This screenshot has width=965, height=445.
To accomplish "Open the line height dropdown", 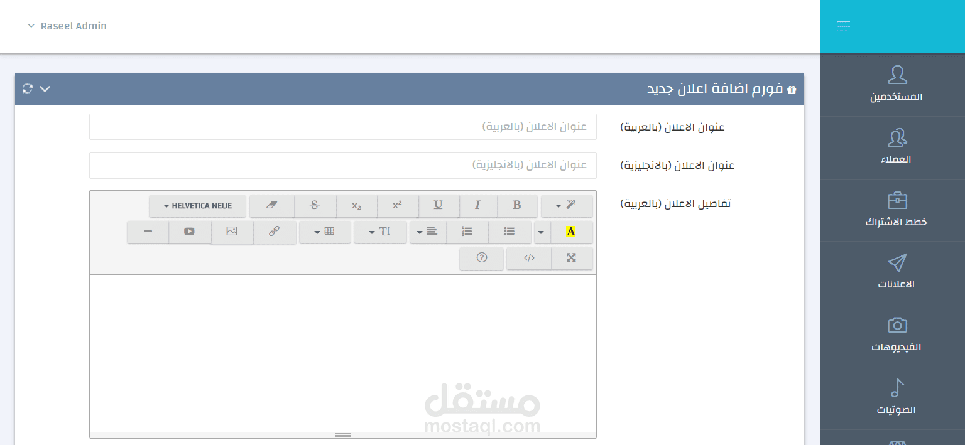I will [380, 231].
